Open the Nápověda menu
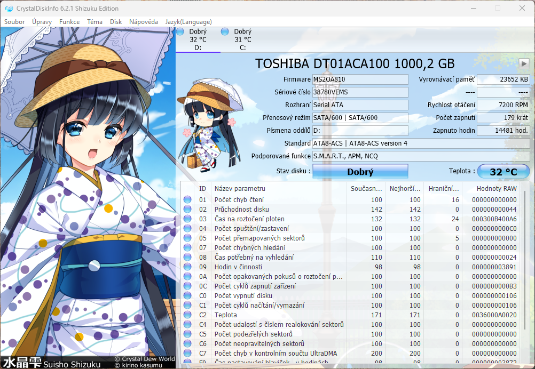This screenshot has height=369, width=535. [x=143, y=22]
